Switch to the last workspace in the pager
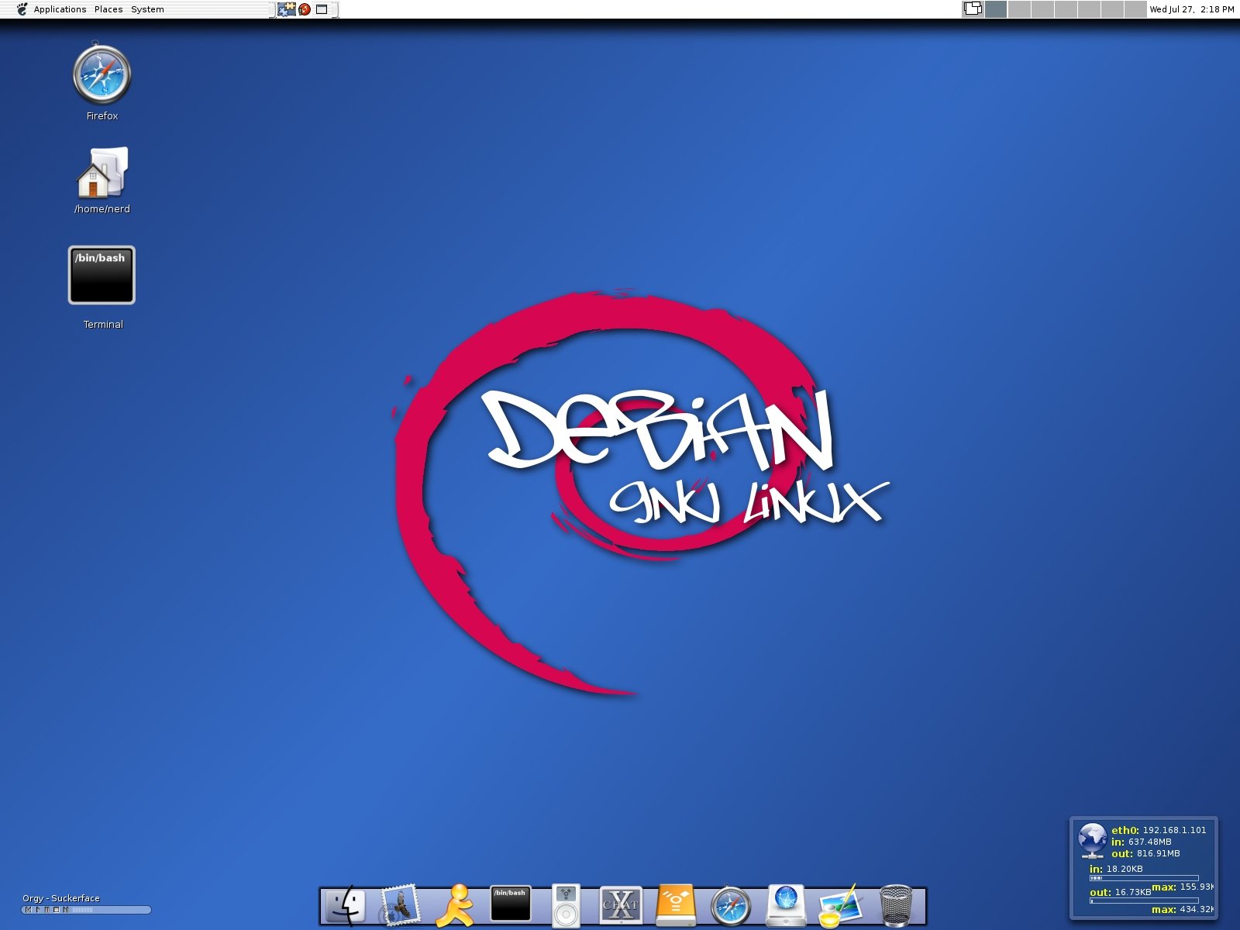The image size is (1240, 930). 1135,9
